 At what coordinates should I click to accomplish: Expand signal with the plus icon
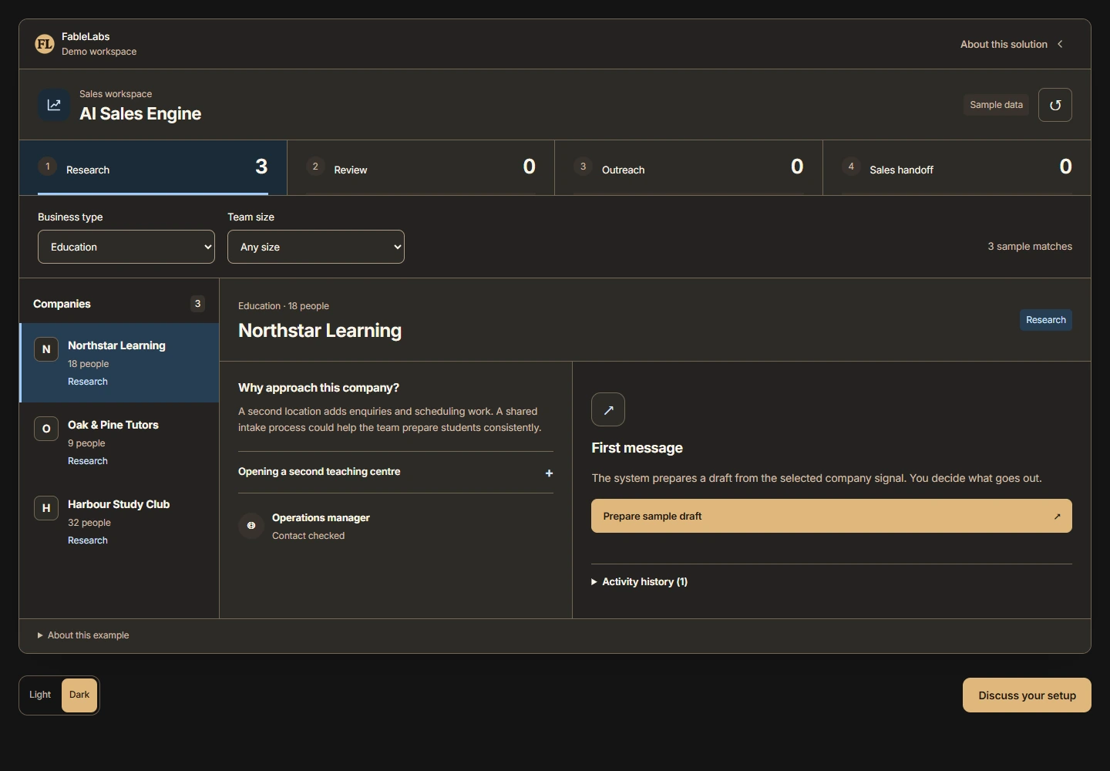point(549,473)
